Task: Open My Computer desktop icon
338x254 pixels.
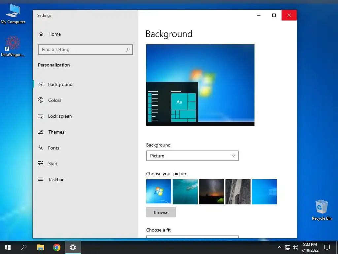Action: click(x=13, y=14)
